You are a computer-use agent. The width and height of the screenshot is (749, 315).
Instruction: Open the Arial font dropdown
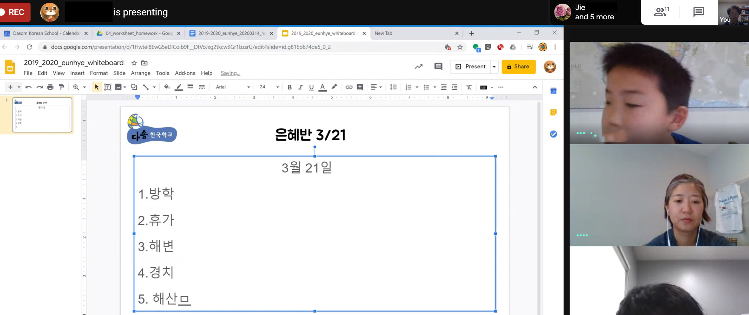[232, 87]
